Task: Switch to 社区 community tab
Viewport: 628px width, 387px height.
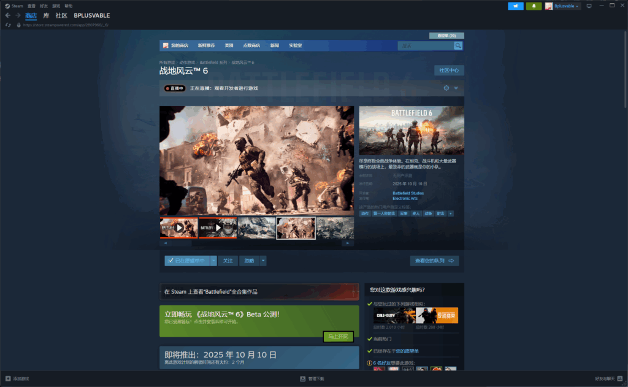Action: [61, 15]
